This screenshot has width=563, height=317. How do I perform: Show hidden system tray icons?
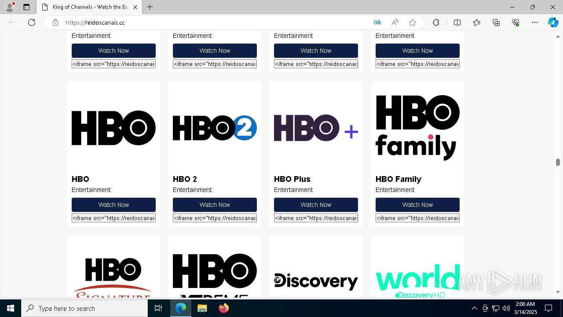coord(474,308)
